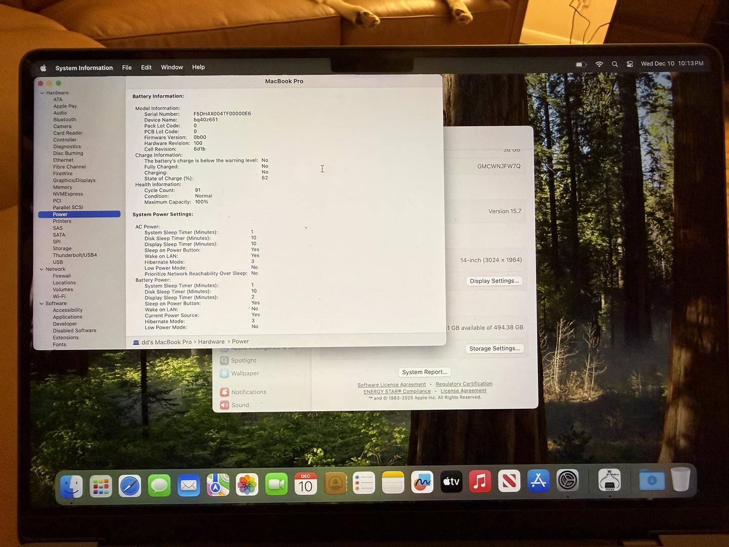The image size is (729, 547).
Task: Collapse the Network tree section
Action: tap(42, 269)
